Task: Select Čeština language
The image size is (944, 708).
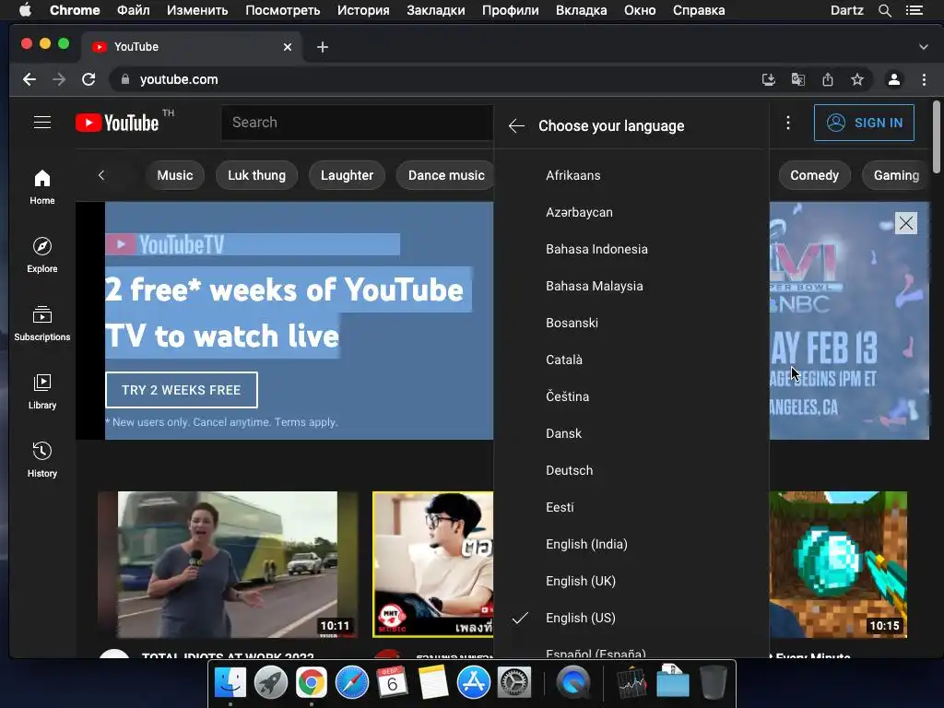Action: (631, 396)
